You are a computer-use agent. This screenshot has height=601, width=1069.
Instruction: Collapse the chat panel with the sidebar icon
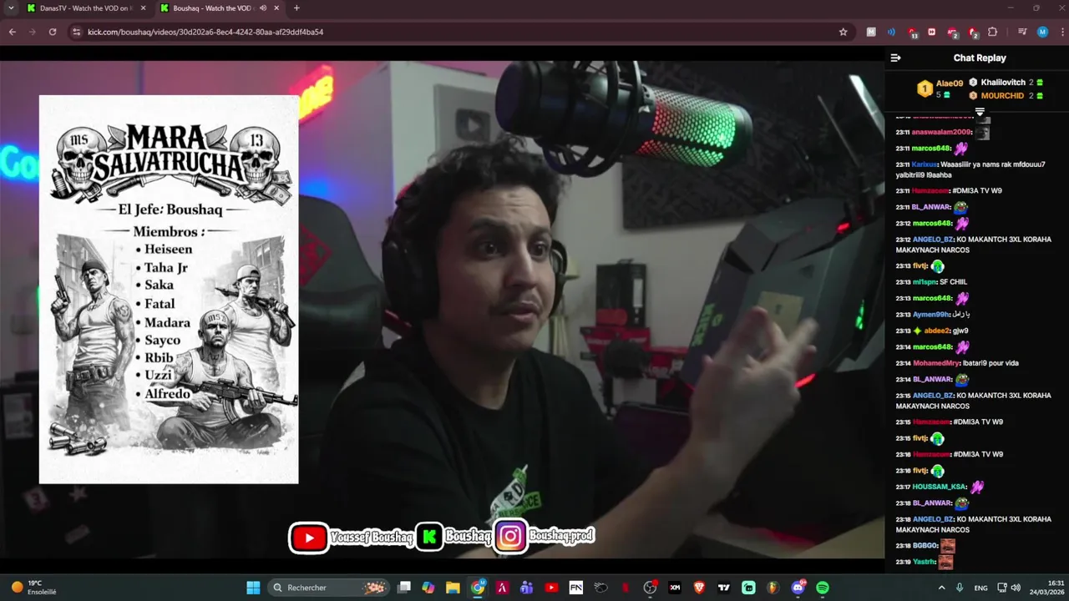(x=895, y=58)
